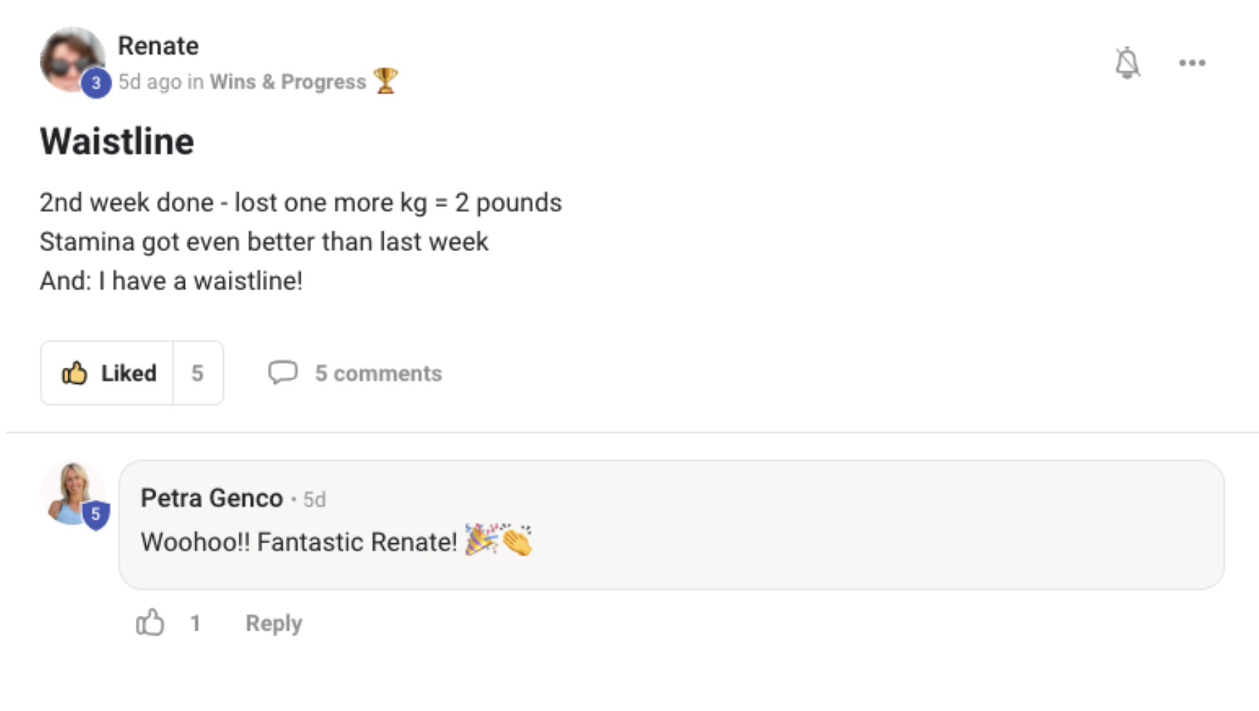
Task: Open the three-dot post options menu
Action: click(x=1192, y=63)
